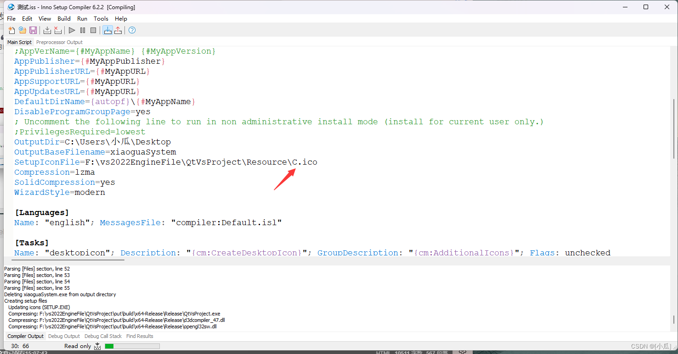Click Stop Compile icon with red X
678x354 pixels.
(x=58, y=30)
